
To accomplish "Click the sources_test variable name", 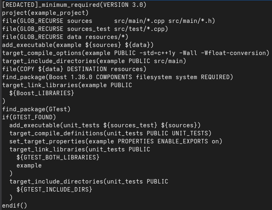I will (x=89, y=29).
